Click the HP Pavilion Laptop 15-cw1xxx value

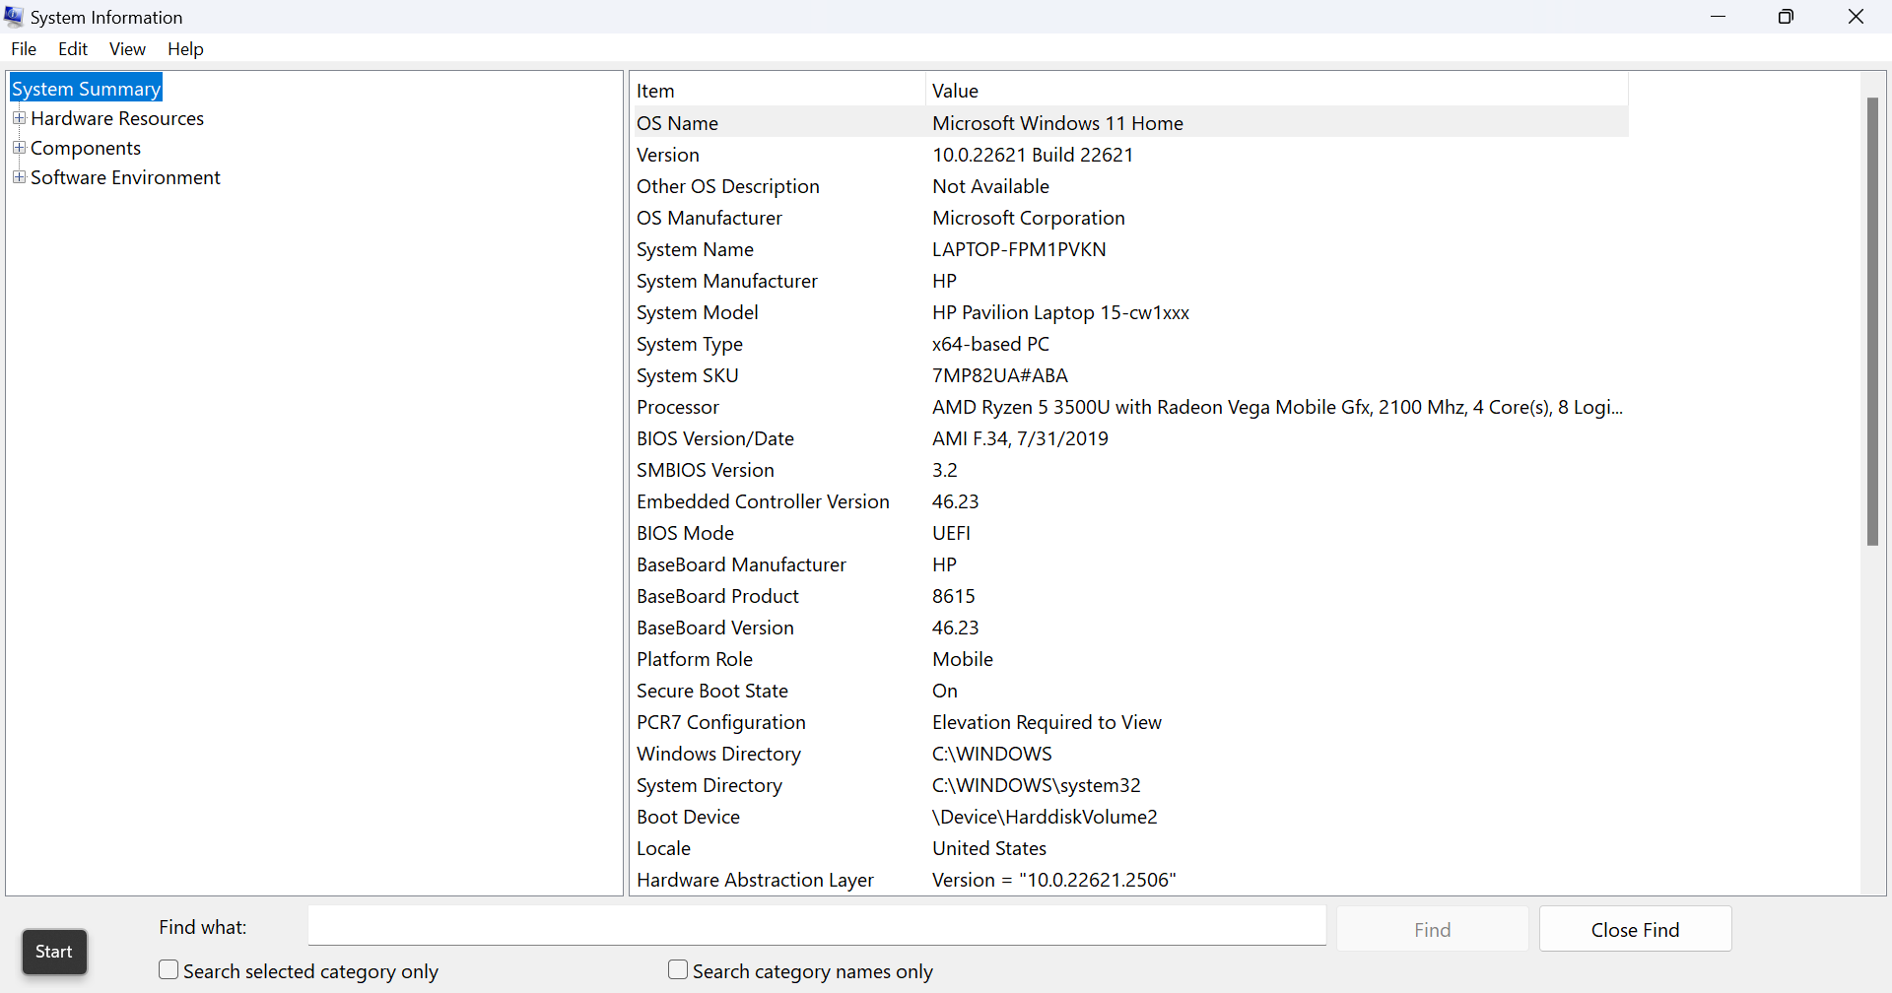(1060, 312)
